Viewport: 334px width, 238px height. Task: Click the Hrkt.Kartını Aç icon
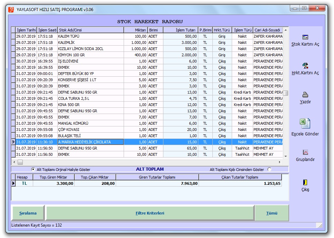(305, 66)
